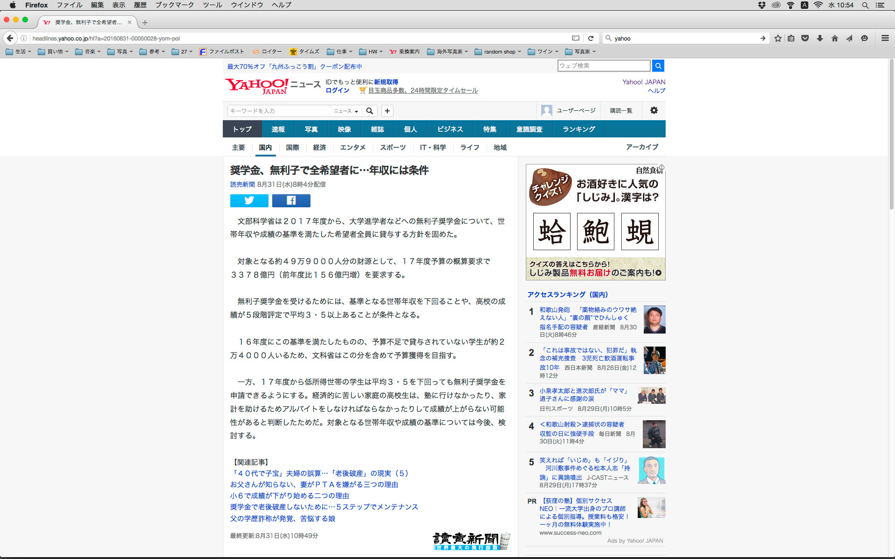Click the blue web search button
Screen dimensions: 895x559
click(x=658, y=66)
